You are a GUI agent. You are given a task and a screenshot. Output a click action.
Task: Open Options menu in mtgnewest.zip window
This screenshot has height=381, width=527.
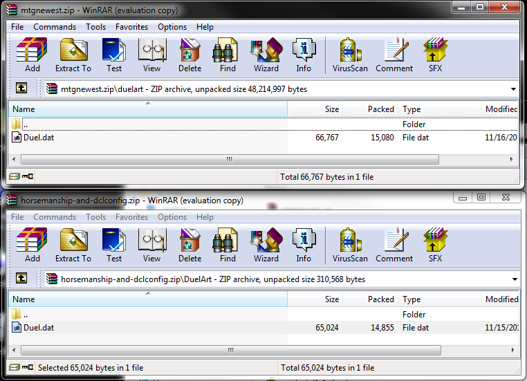pos(172,27)
